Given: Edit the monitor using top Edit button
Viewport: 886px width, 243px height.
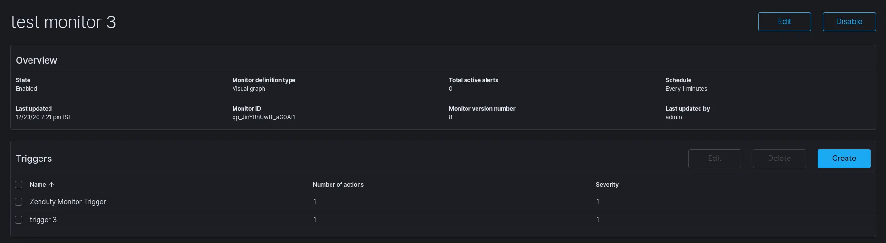Looking at the screenshot, I should pos(784,22).
